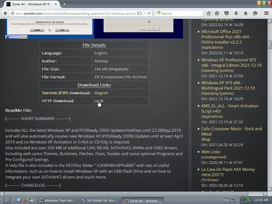Click the green CPU usage tray icon
The width and height of the screenshot is (272, 204).
coord(245,200)
